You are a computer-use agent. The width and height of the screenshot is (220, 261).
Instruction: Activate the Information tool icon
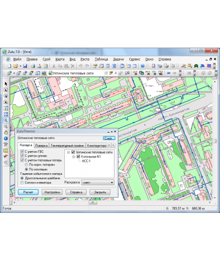pos(6,138)
